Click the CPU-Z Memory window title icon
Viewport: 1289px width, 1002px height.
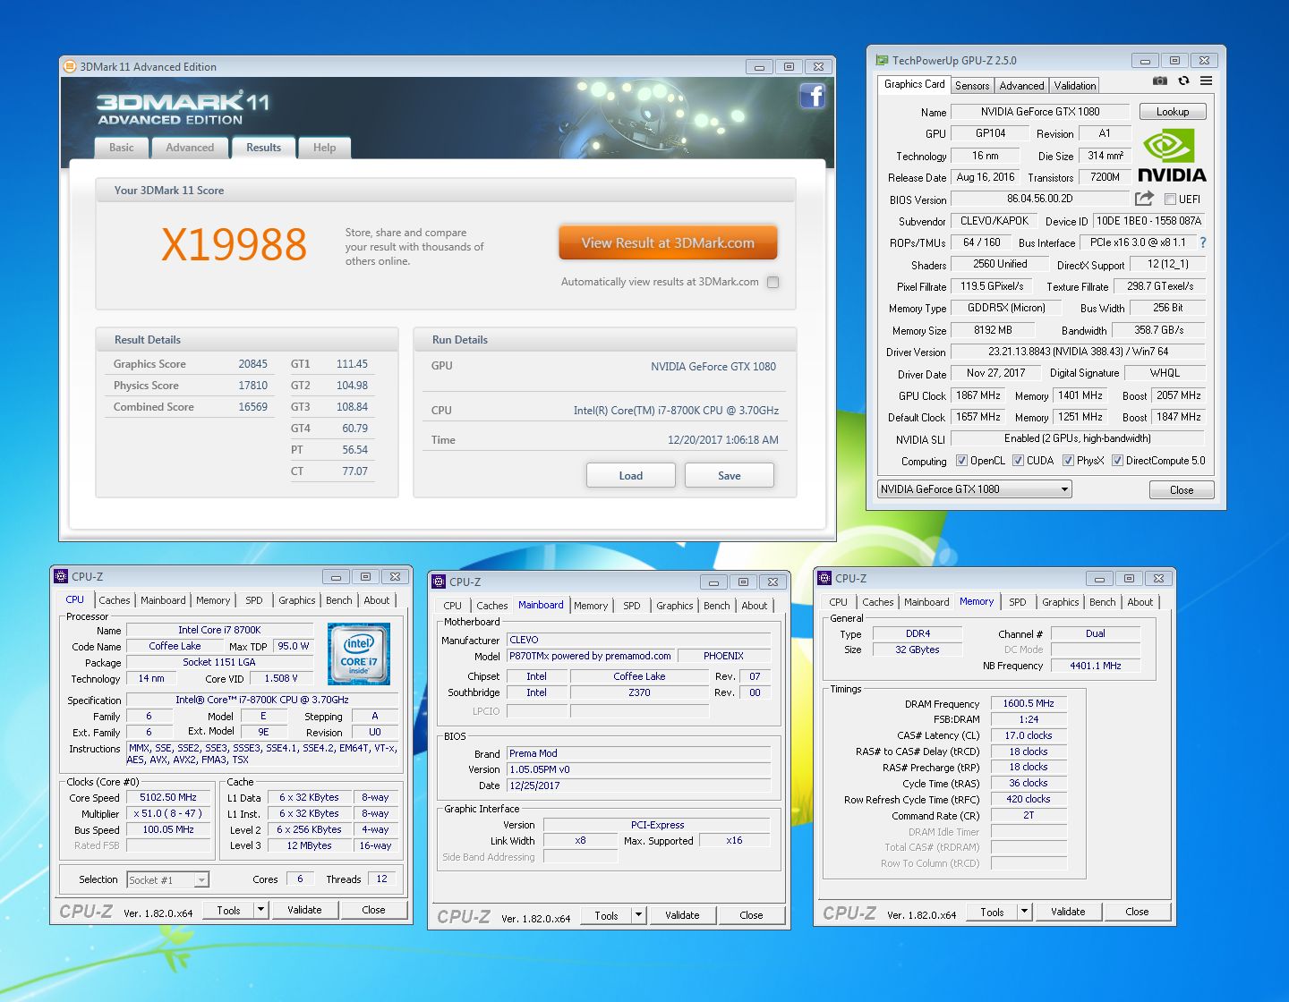[824, 578]
